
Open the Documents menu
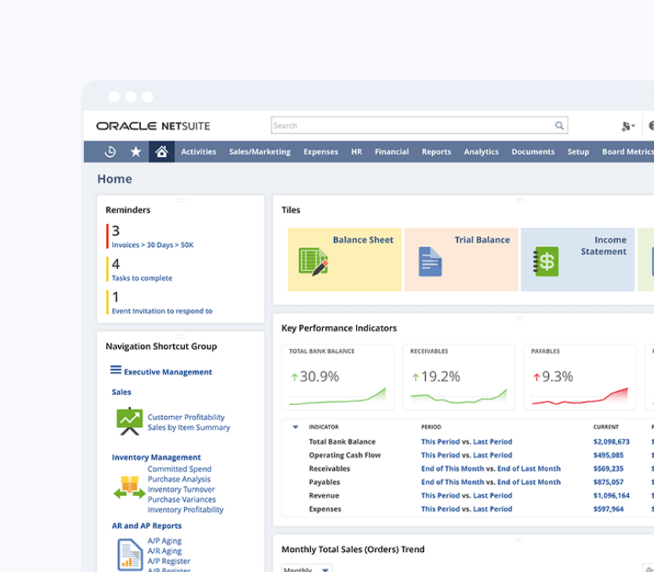532,152
